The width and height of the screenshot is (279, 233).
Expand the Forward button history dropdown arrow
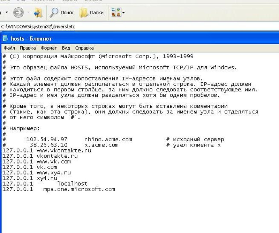pyautogui.click(x=29, y=13)
